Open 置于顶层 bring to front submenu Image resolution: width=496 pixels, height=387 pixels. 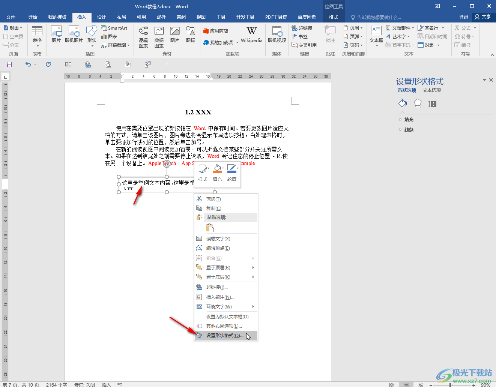tap(226, 268)
